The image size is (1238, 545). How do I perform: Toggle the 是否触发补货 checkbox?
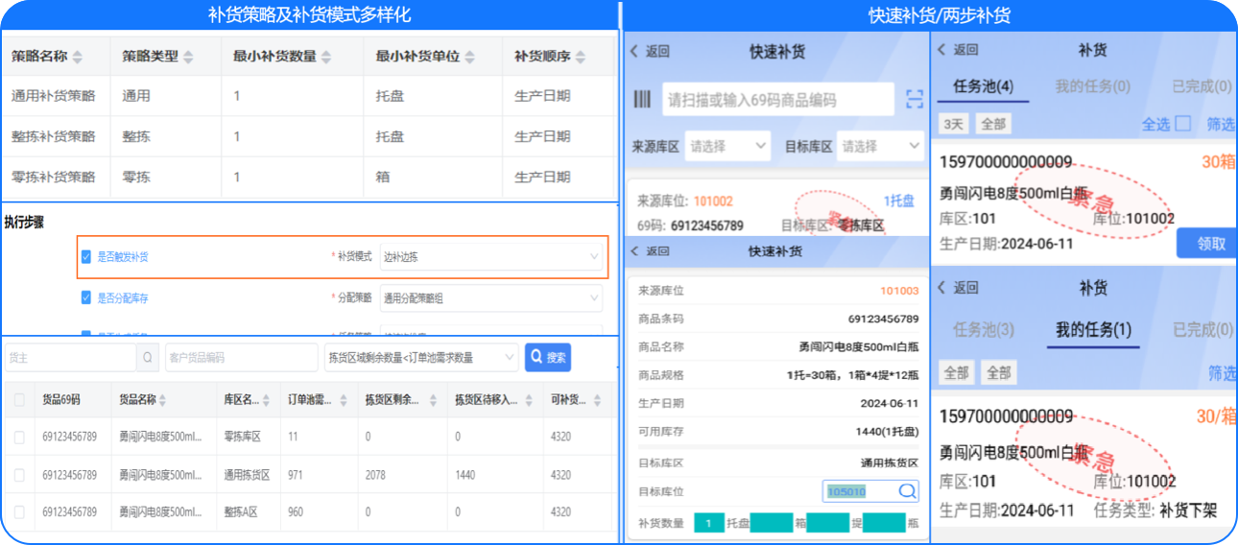coord(86,257)
